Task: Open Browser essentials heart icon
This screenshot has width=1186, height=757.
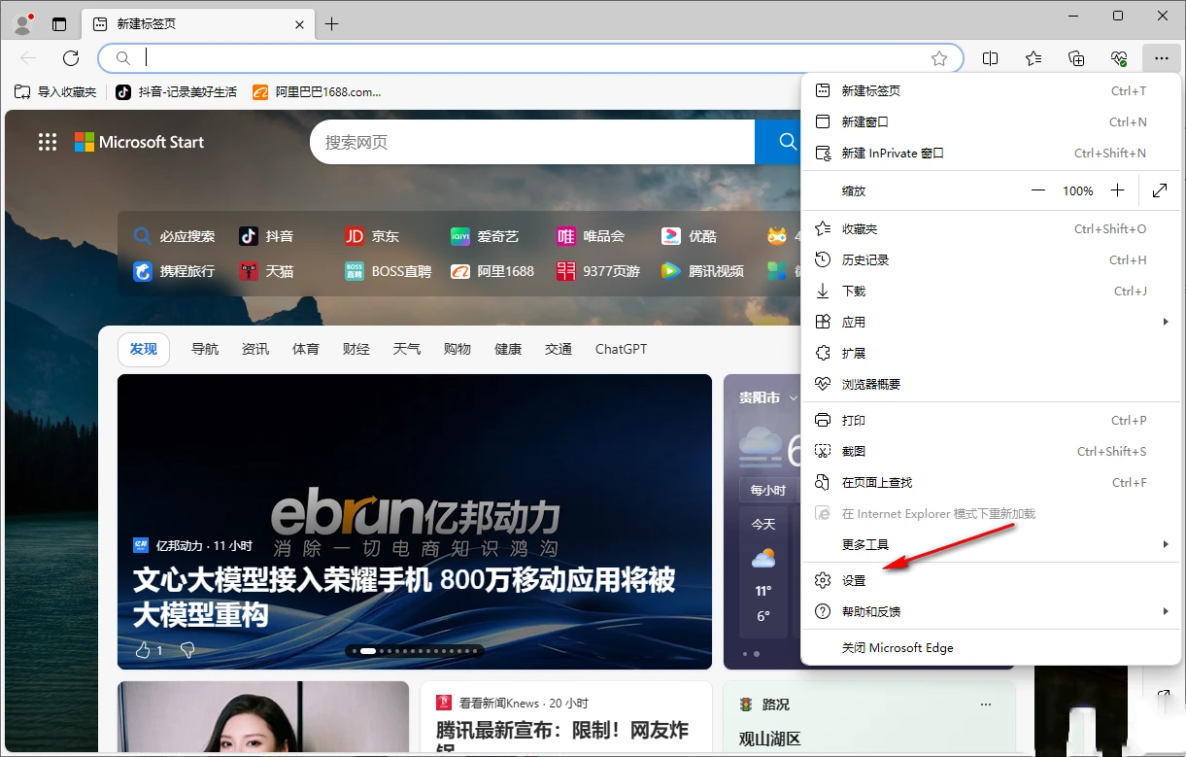Action: tap(1119, 58)
